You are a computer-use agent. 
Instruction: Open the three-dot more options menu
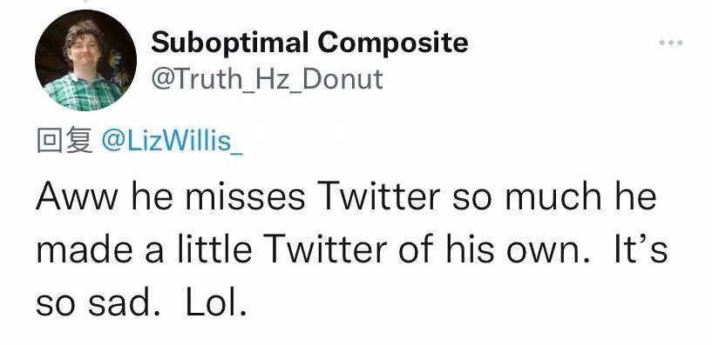671,43
